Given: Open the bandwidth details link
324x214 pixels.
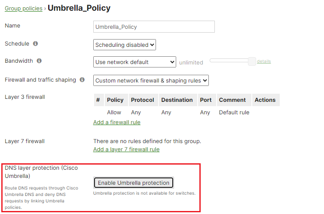Looking at the screenshot, I should pos(264,61).
